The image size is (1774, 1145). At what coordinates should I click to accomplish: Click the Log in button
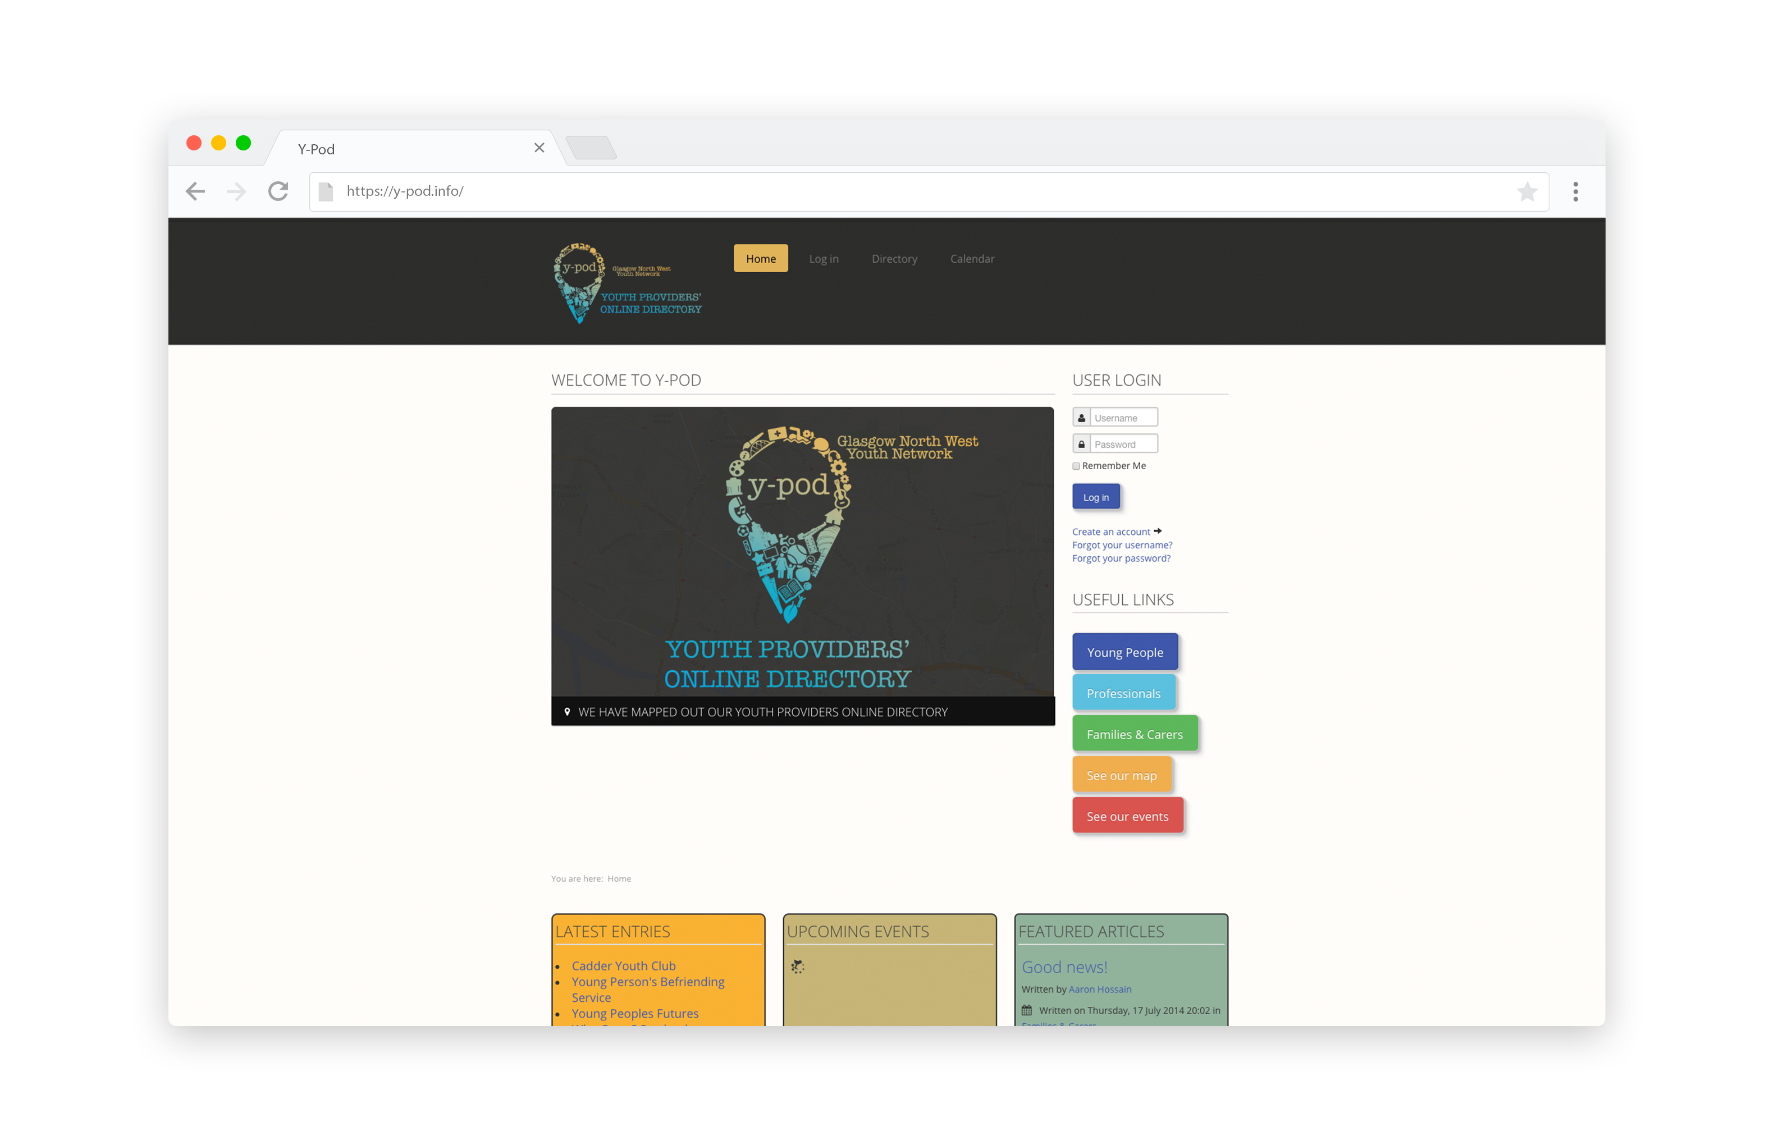(x=1095, y=496)
